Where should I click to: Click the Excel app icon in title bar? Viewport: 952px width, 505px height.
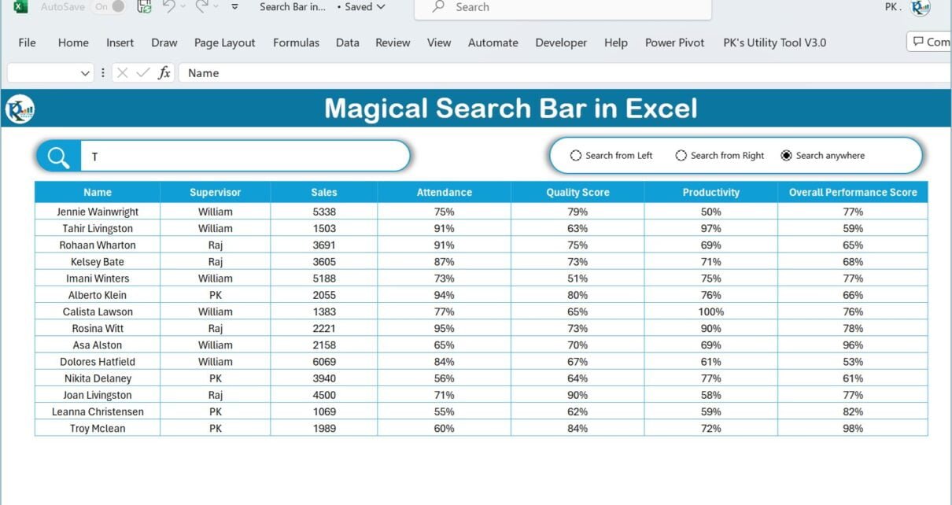tap(20, 7)
